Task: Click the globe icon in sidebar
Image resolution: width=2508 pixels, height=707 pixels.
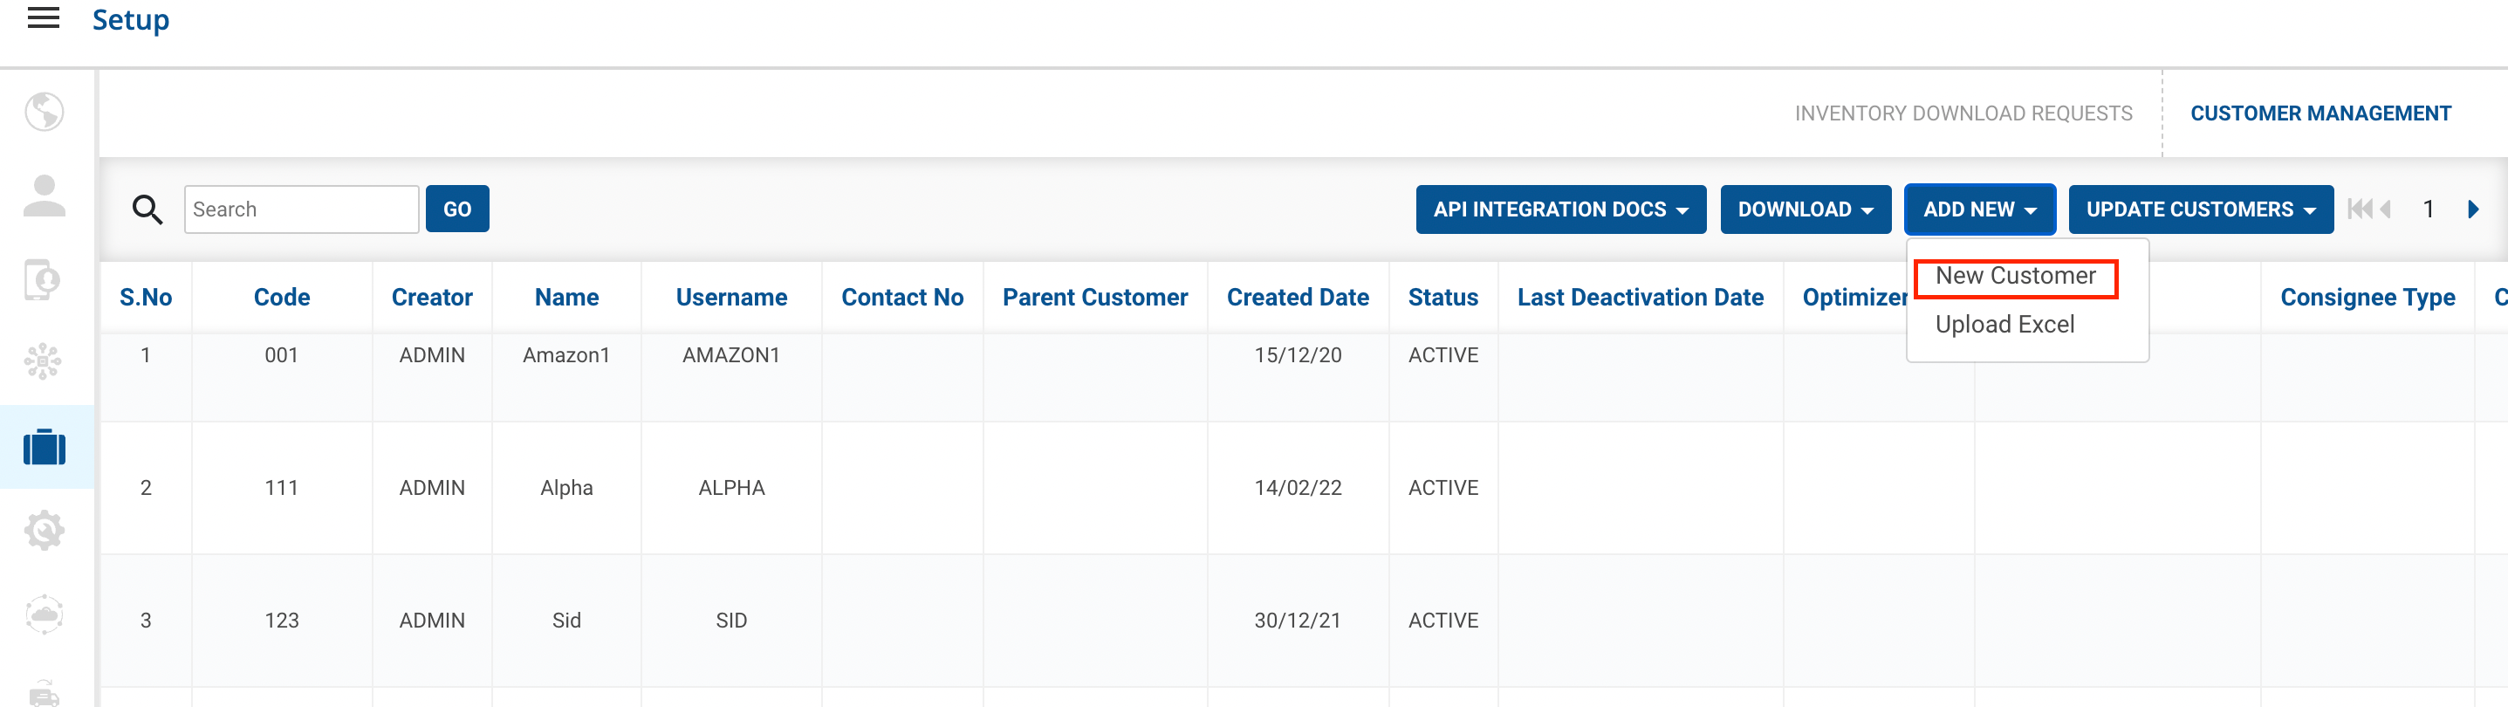Action: coord(44,112)
